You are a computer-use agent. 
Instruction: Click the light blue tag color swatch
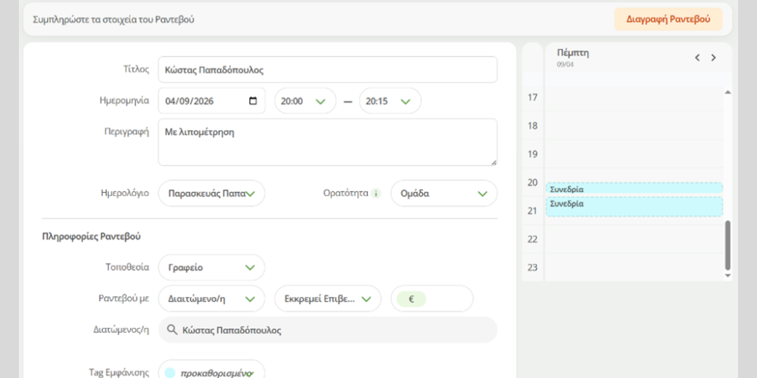170,373
